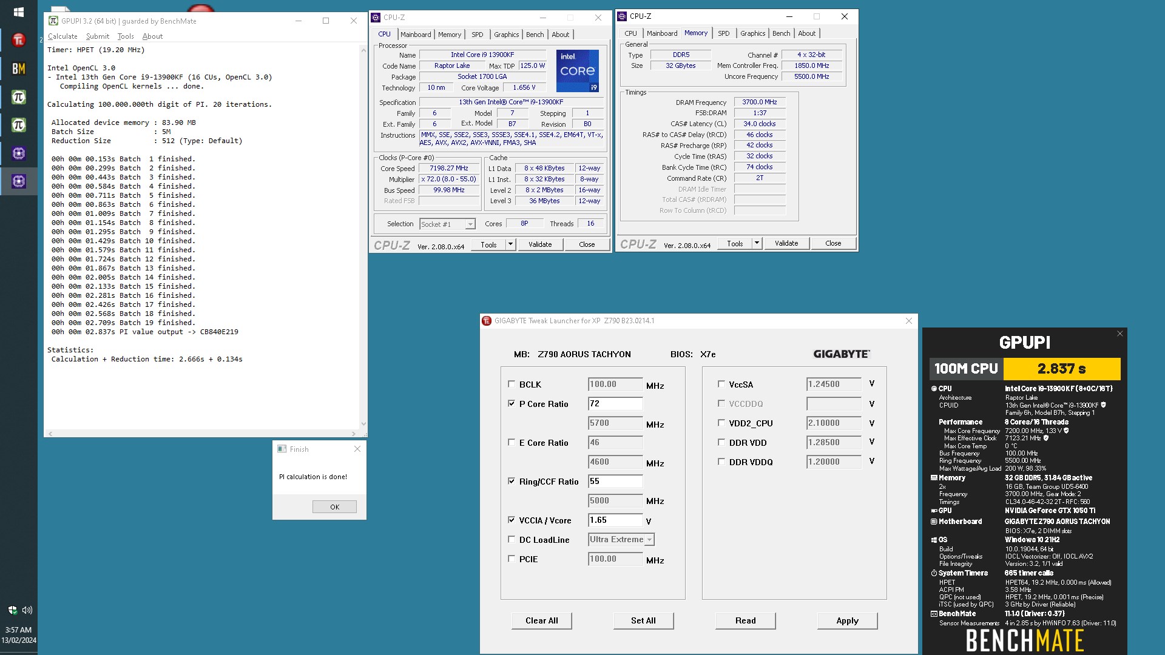This screenshot has height=655, width=1165.
Task: Open the Bench tab in CPU-Z CPU window
Action: click(535, 35)
